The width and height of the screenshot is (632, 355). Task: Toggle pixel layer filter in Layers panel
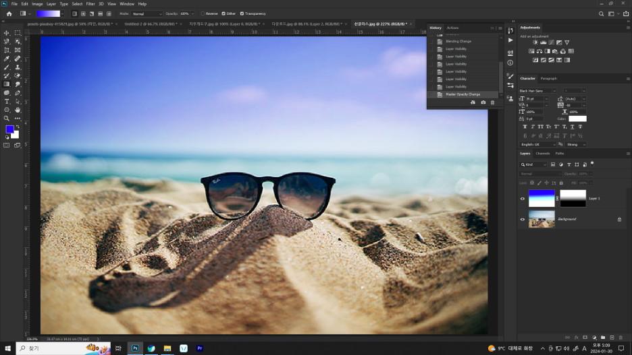coord(553,164)
